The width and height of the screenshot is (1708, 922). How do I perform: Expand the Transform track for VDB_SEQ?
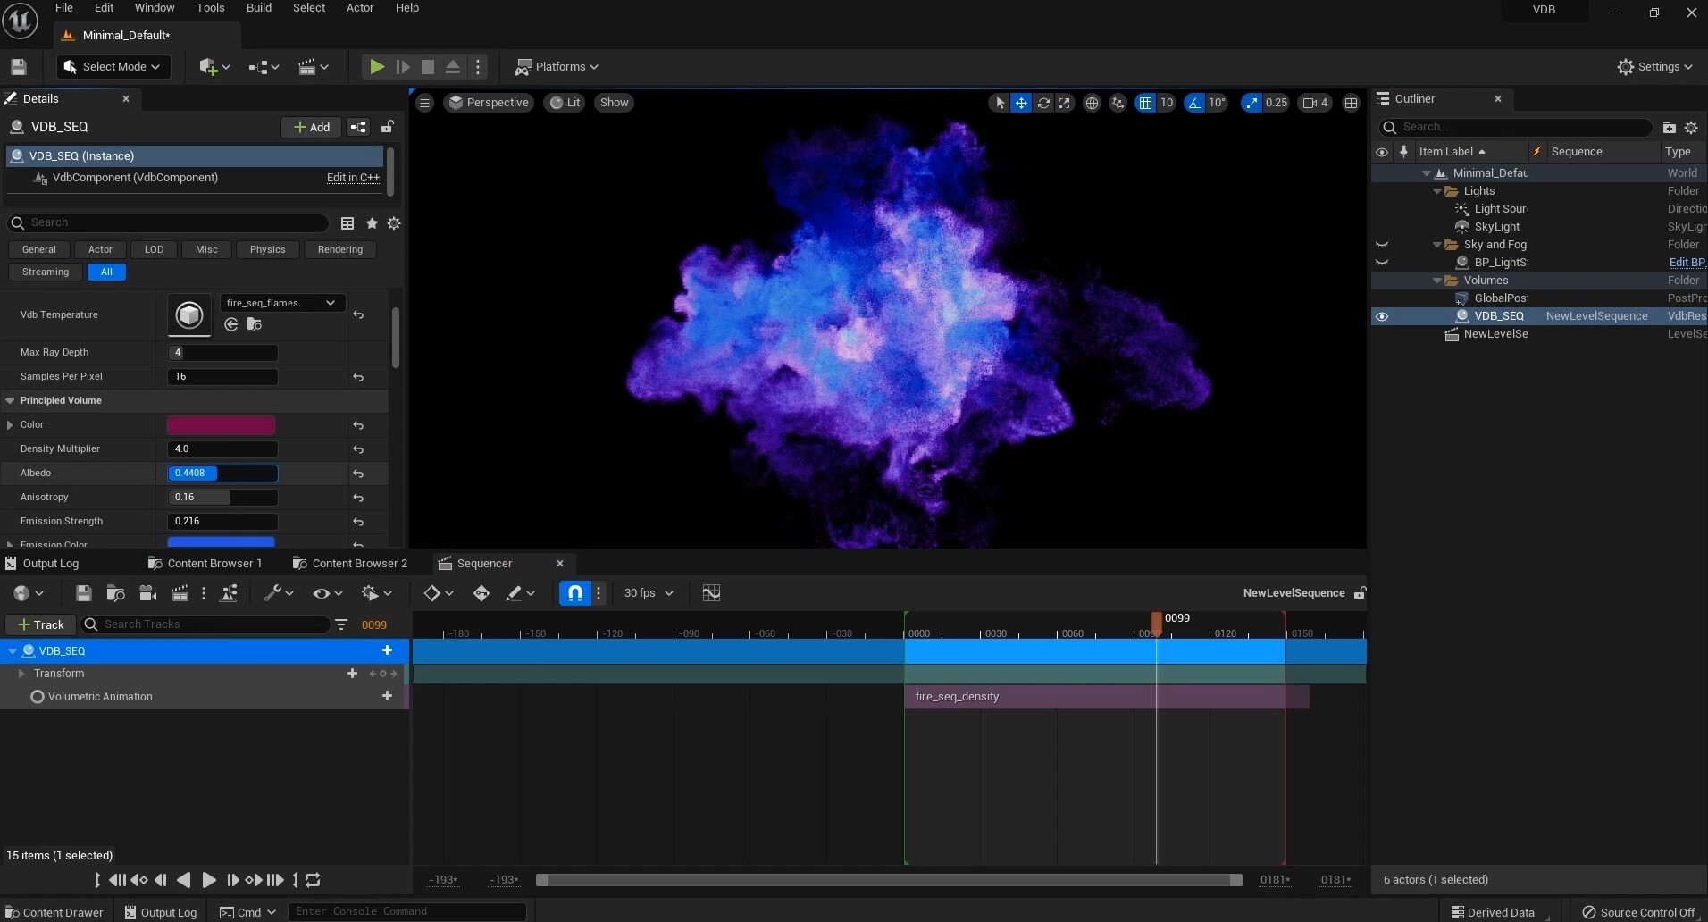(21, 674)
